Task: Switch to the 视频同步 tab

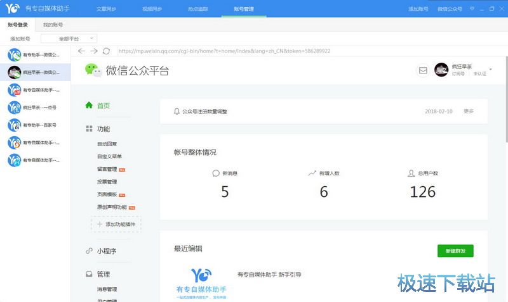Action: pos(152,9)
